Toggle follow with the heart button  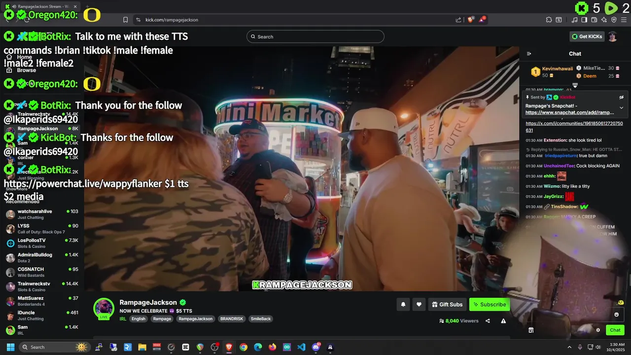tap(419, 304)
